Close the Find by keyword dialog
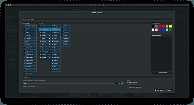Screen dimensions: 194x105 click(x=169, y=90)
